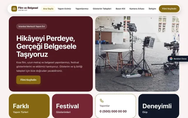
Task: Click the İstanbul Merkezli Yapım Evi badge
Action: 31,26
